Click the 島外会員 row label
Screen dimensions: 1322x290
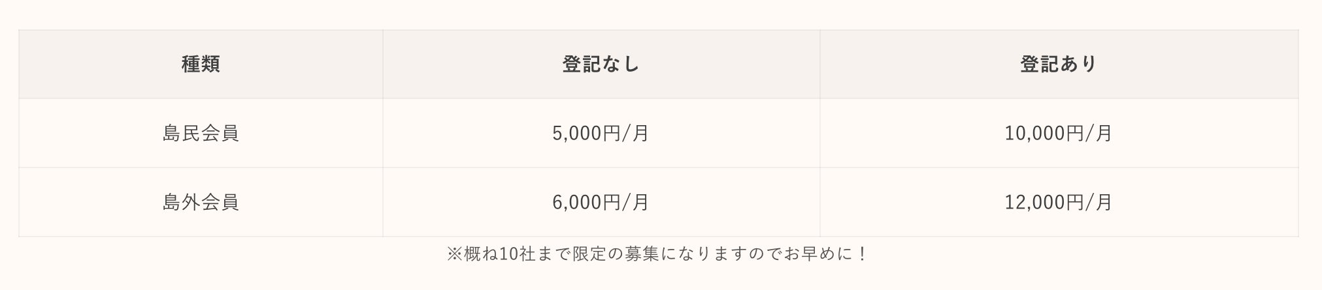[x=201, y=202]
